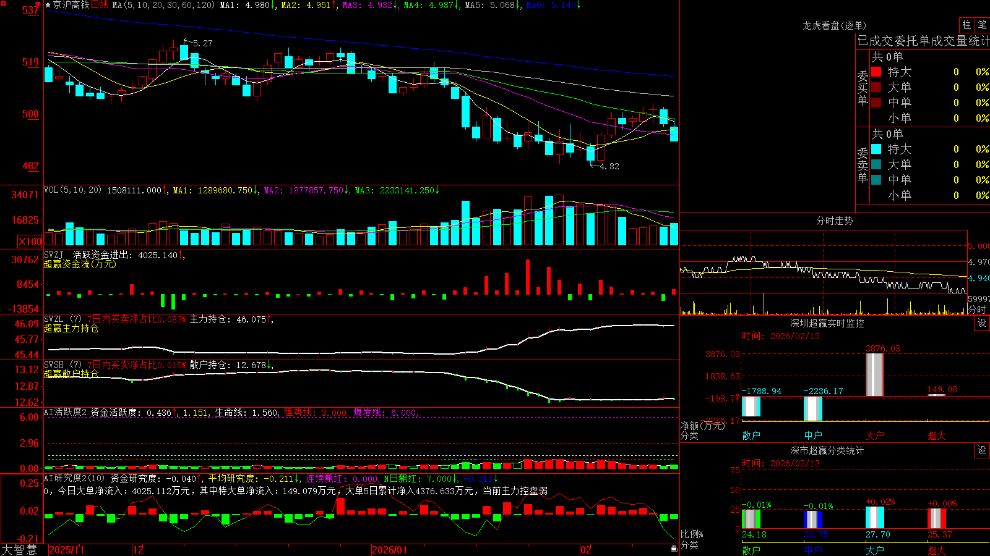990x556 pixels.
Task: Click the 活跃资金进出: 4025.140 value
Action: point(126,255)
